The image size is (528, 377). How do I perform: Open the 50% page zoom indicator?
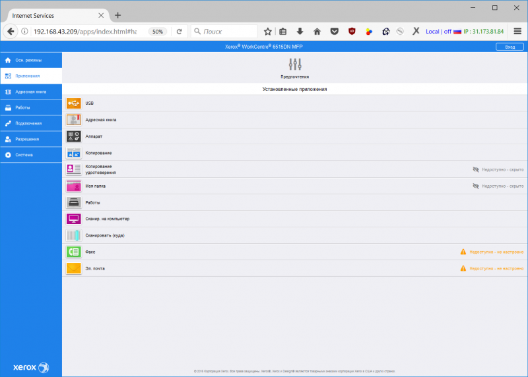click(x=157, y=31)
